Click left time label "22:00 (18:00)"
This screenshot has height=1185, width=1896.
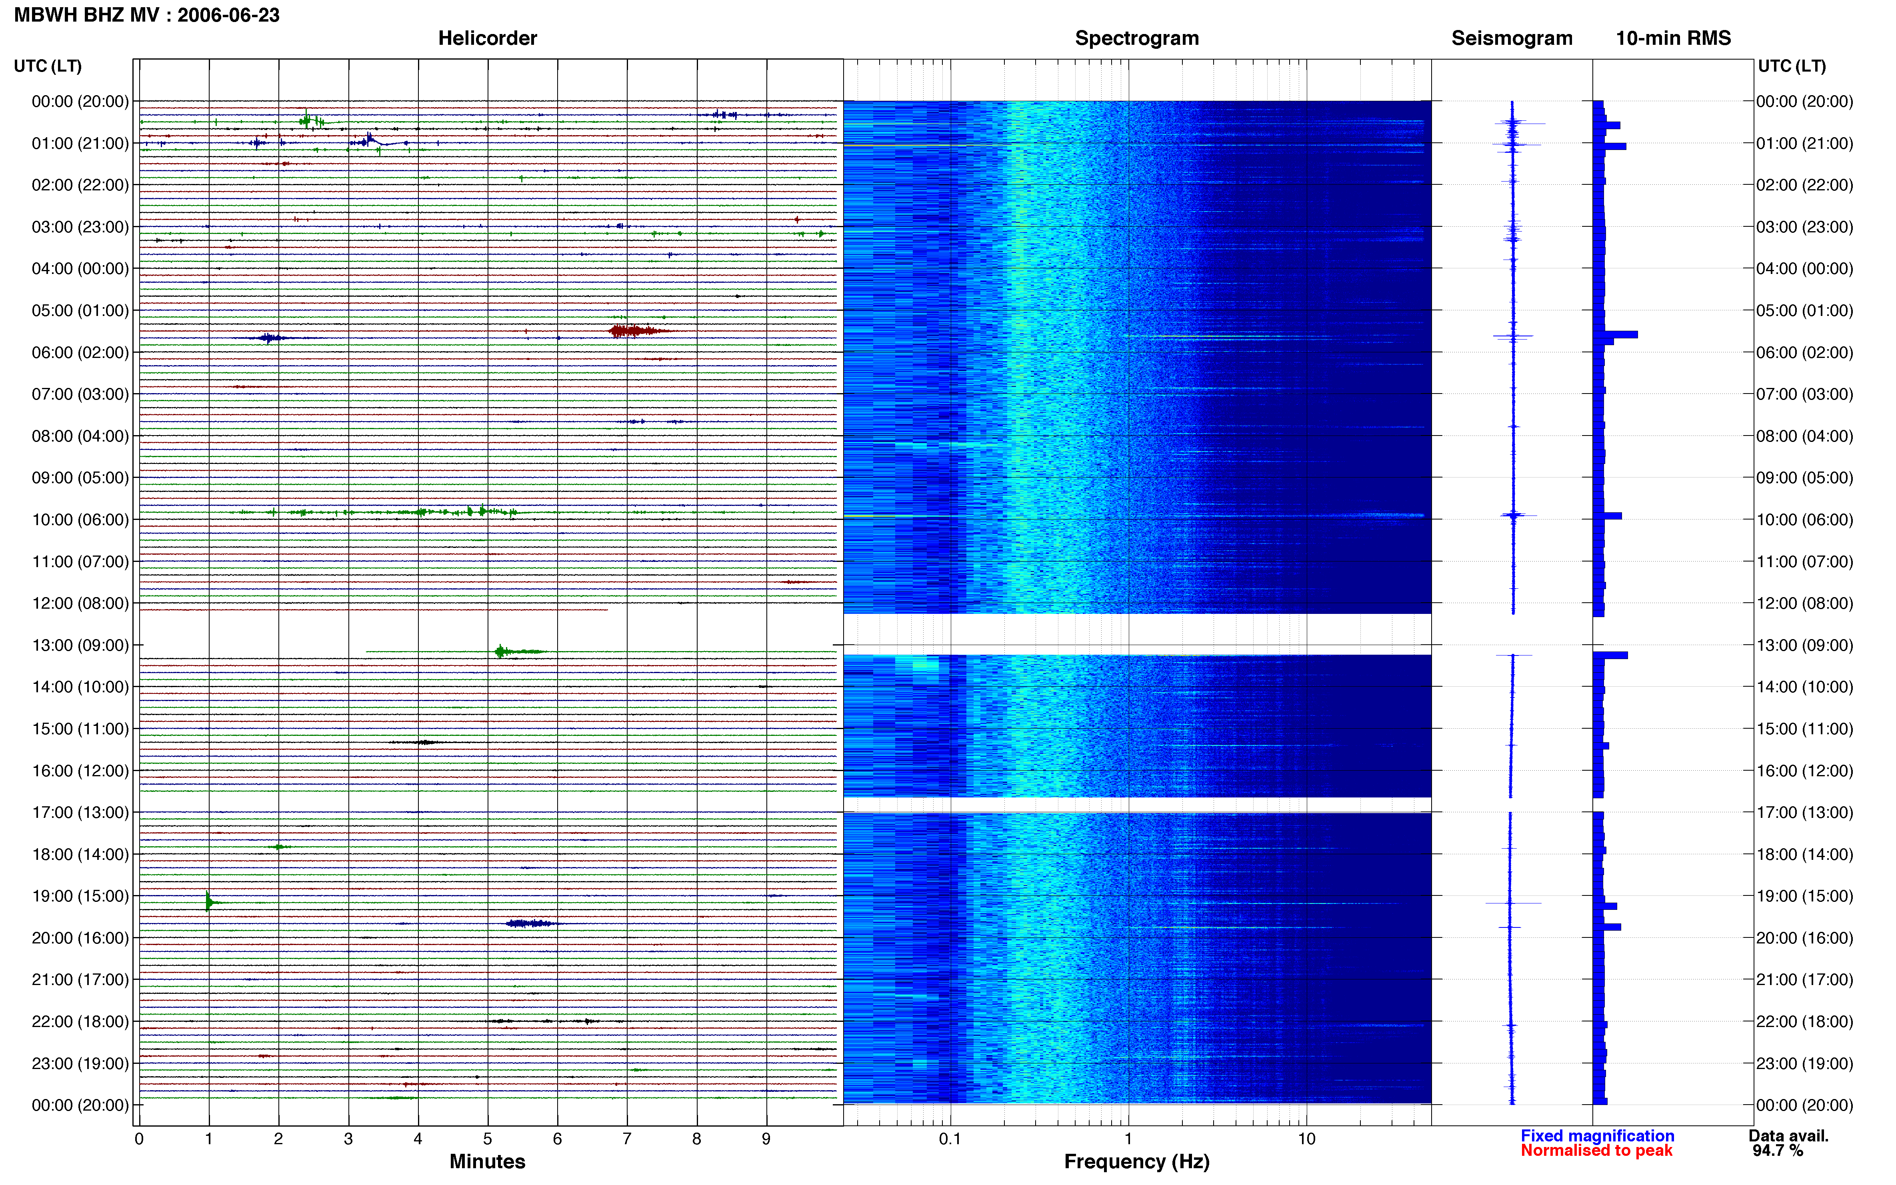click(x=80, y=1021)
